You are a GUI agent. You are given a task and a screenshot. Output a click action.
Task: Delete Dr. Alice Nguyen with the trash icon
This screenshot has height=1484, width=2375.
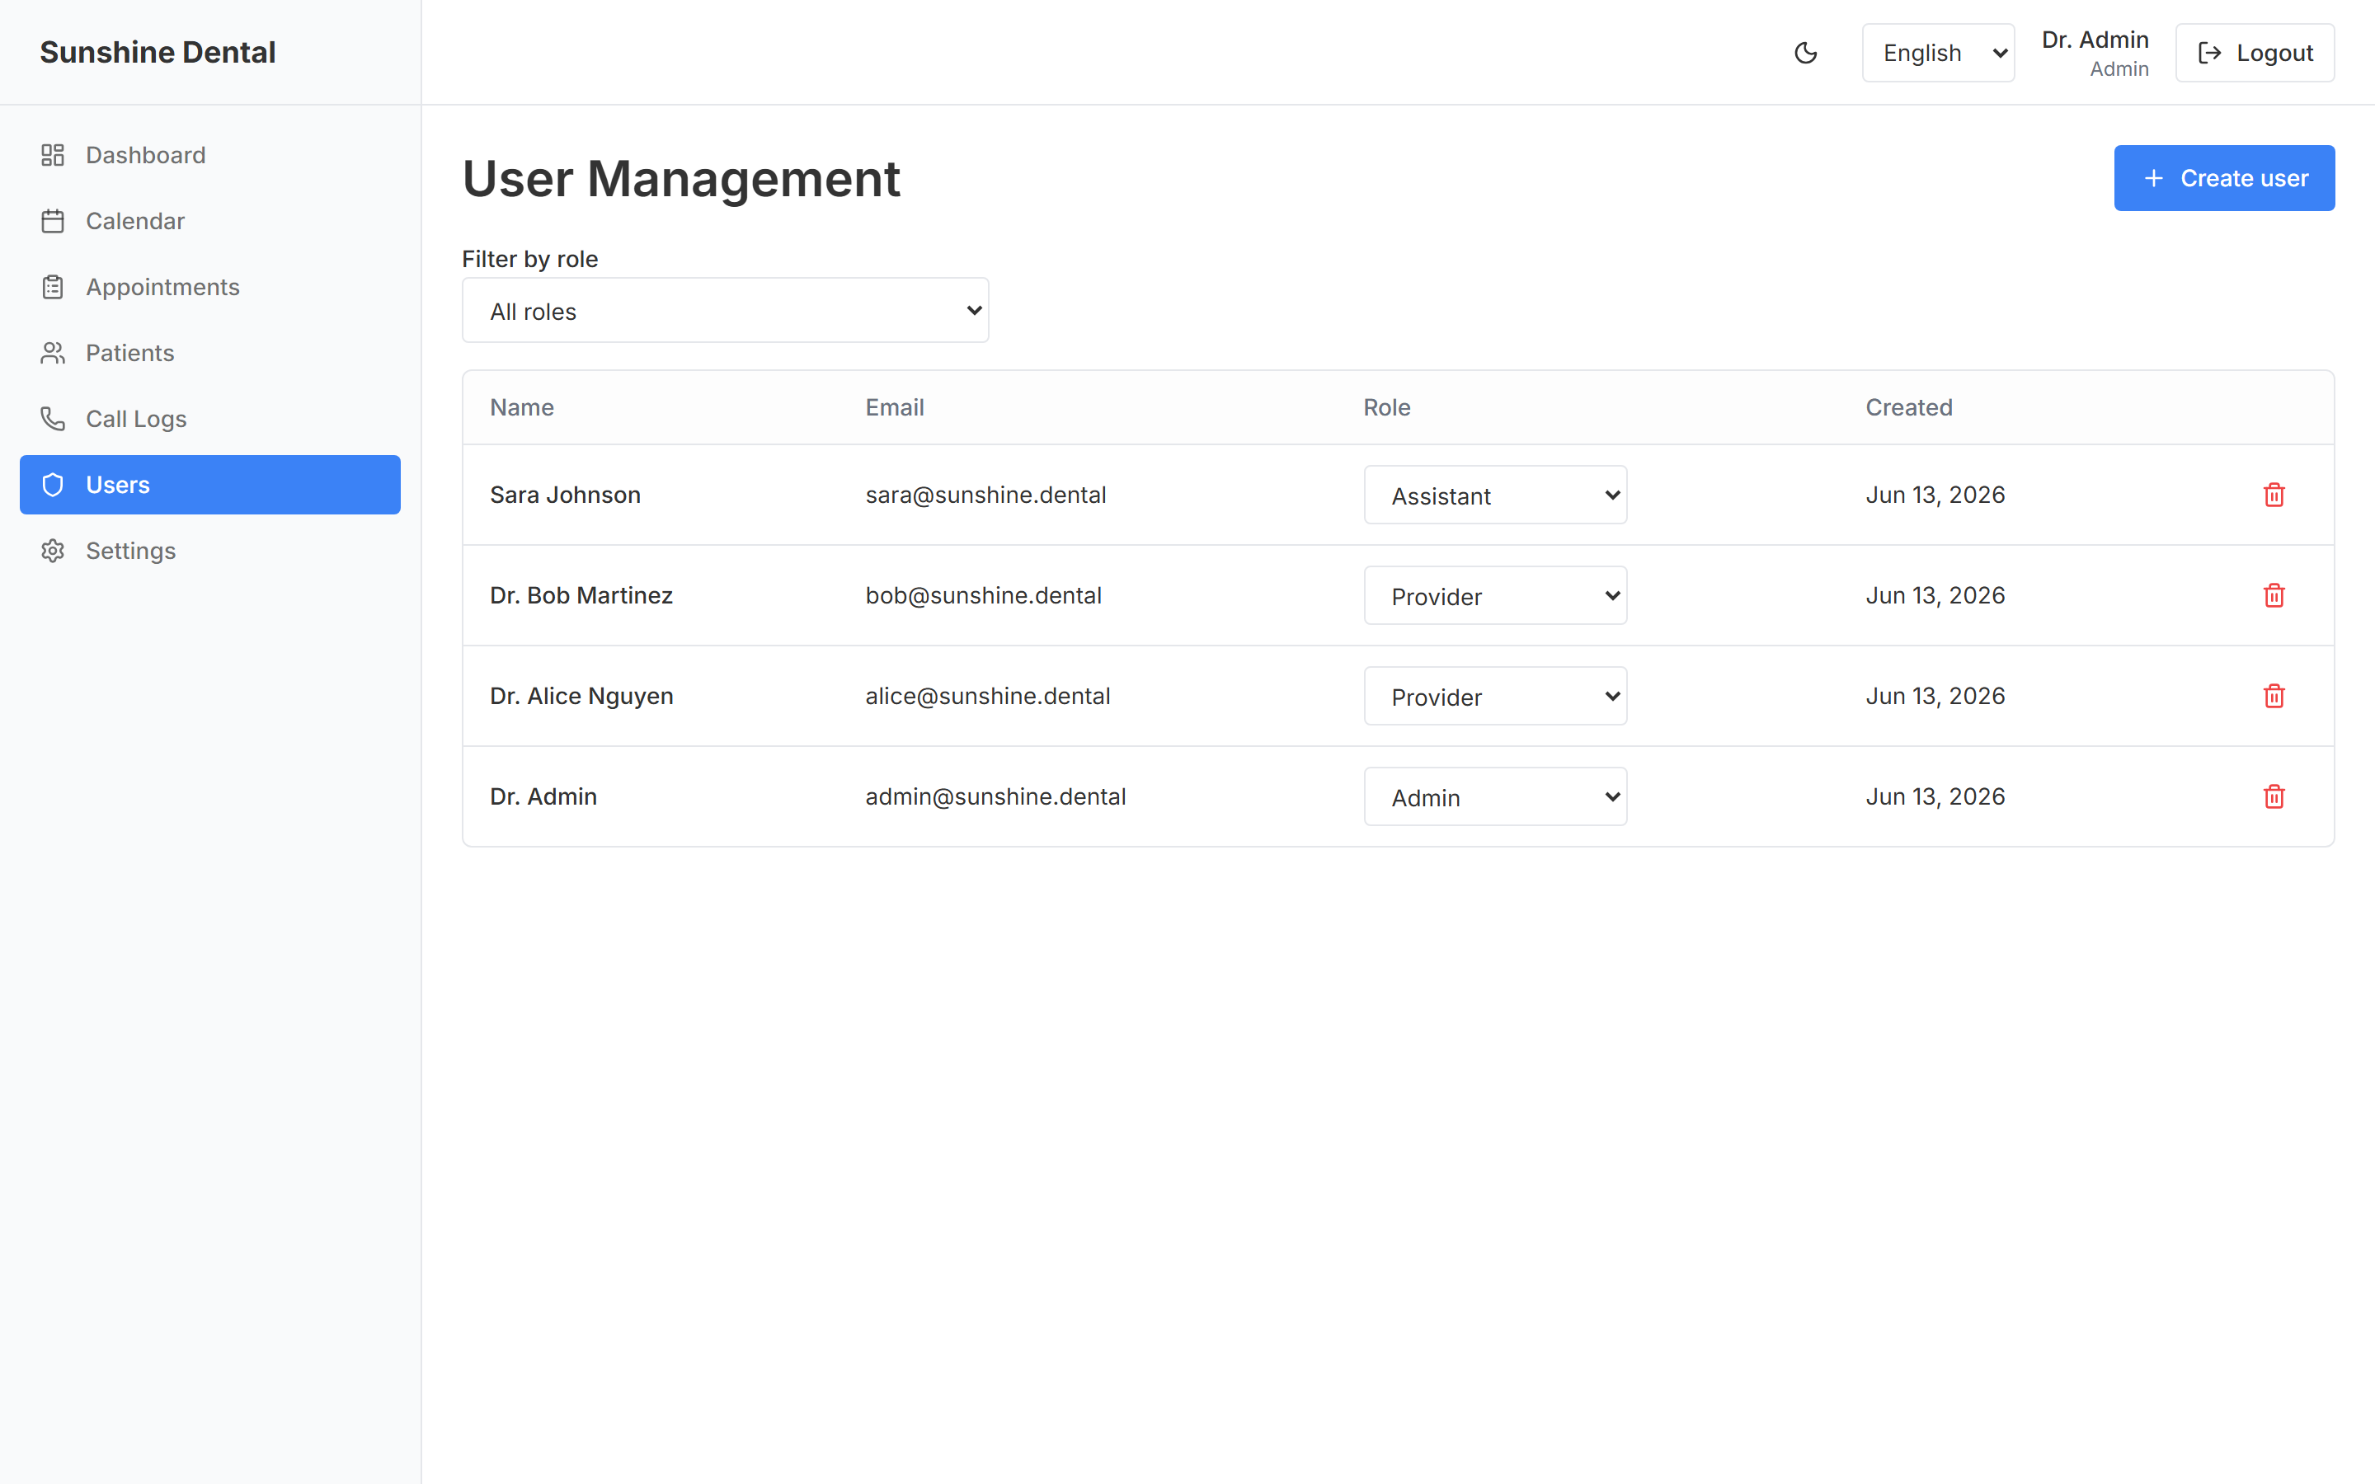(2274, 696)
